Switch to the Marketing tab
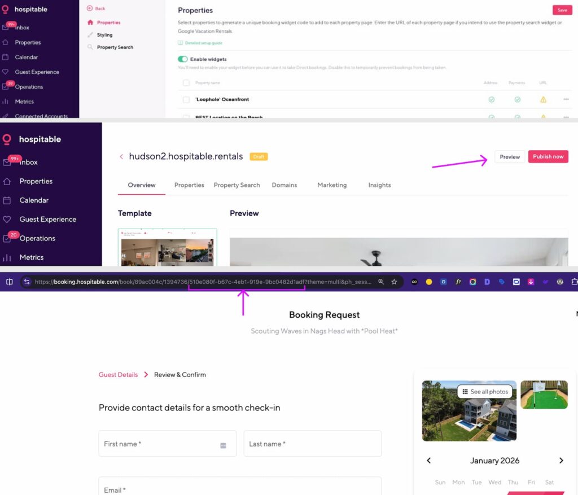 coord(332,185)
